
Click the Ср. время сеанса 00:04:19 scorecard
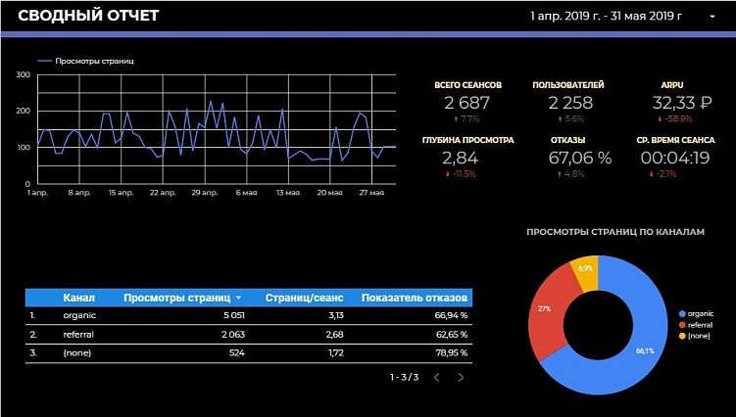675,158
